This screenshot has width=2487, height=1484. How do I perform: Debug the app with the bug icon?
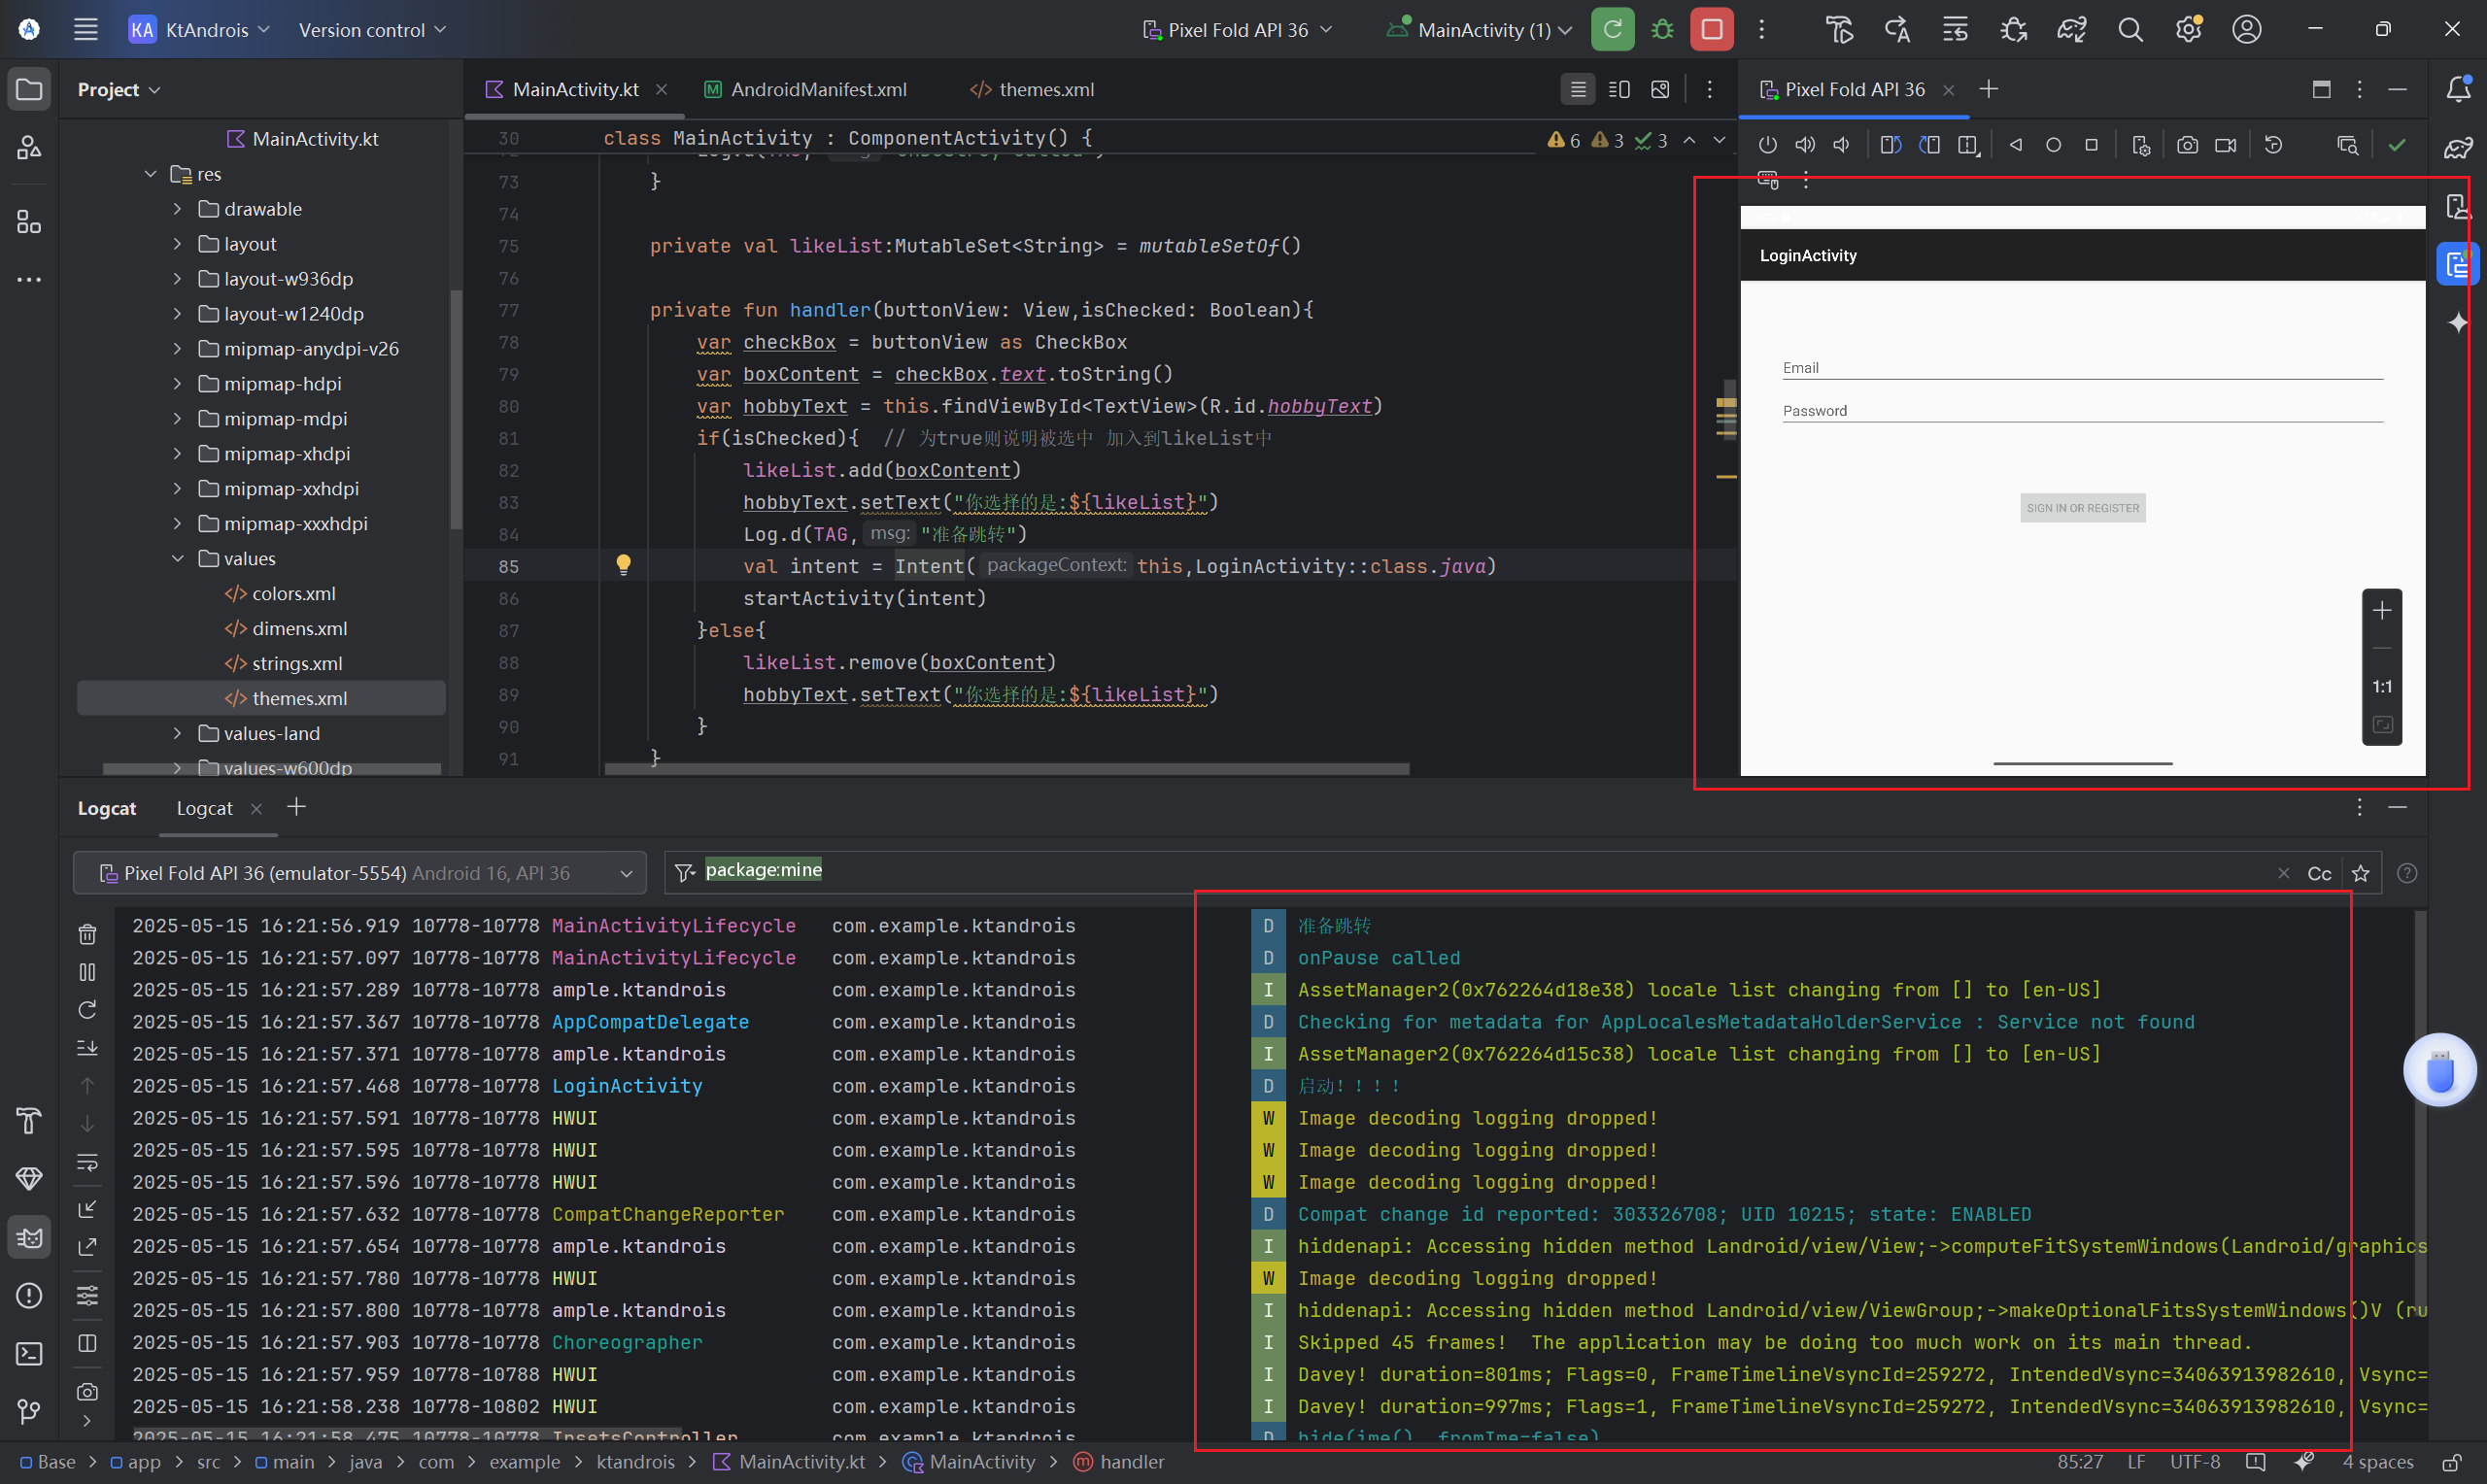tap(1662, 29)
